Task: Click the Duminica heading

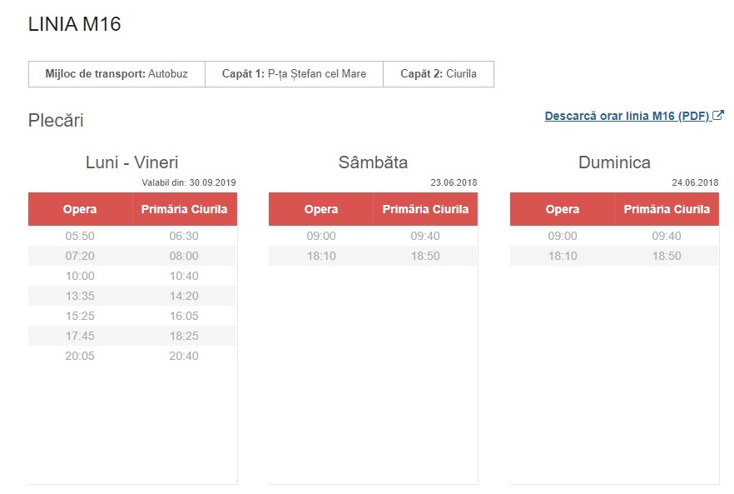Action: (614, 162)
